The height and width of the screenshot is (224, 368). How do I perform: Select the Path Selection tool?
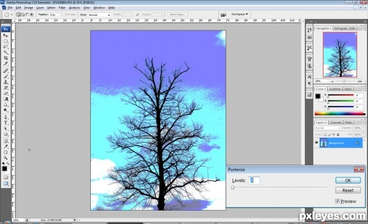6,129
